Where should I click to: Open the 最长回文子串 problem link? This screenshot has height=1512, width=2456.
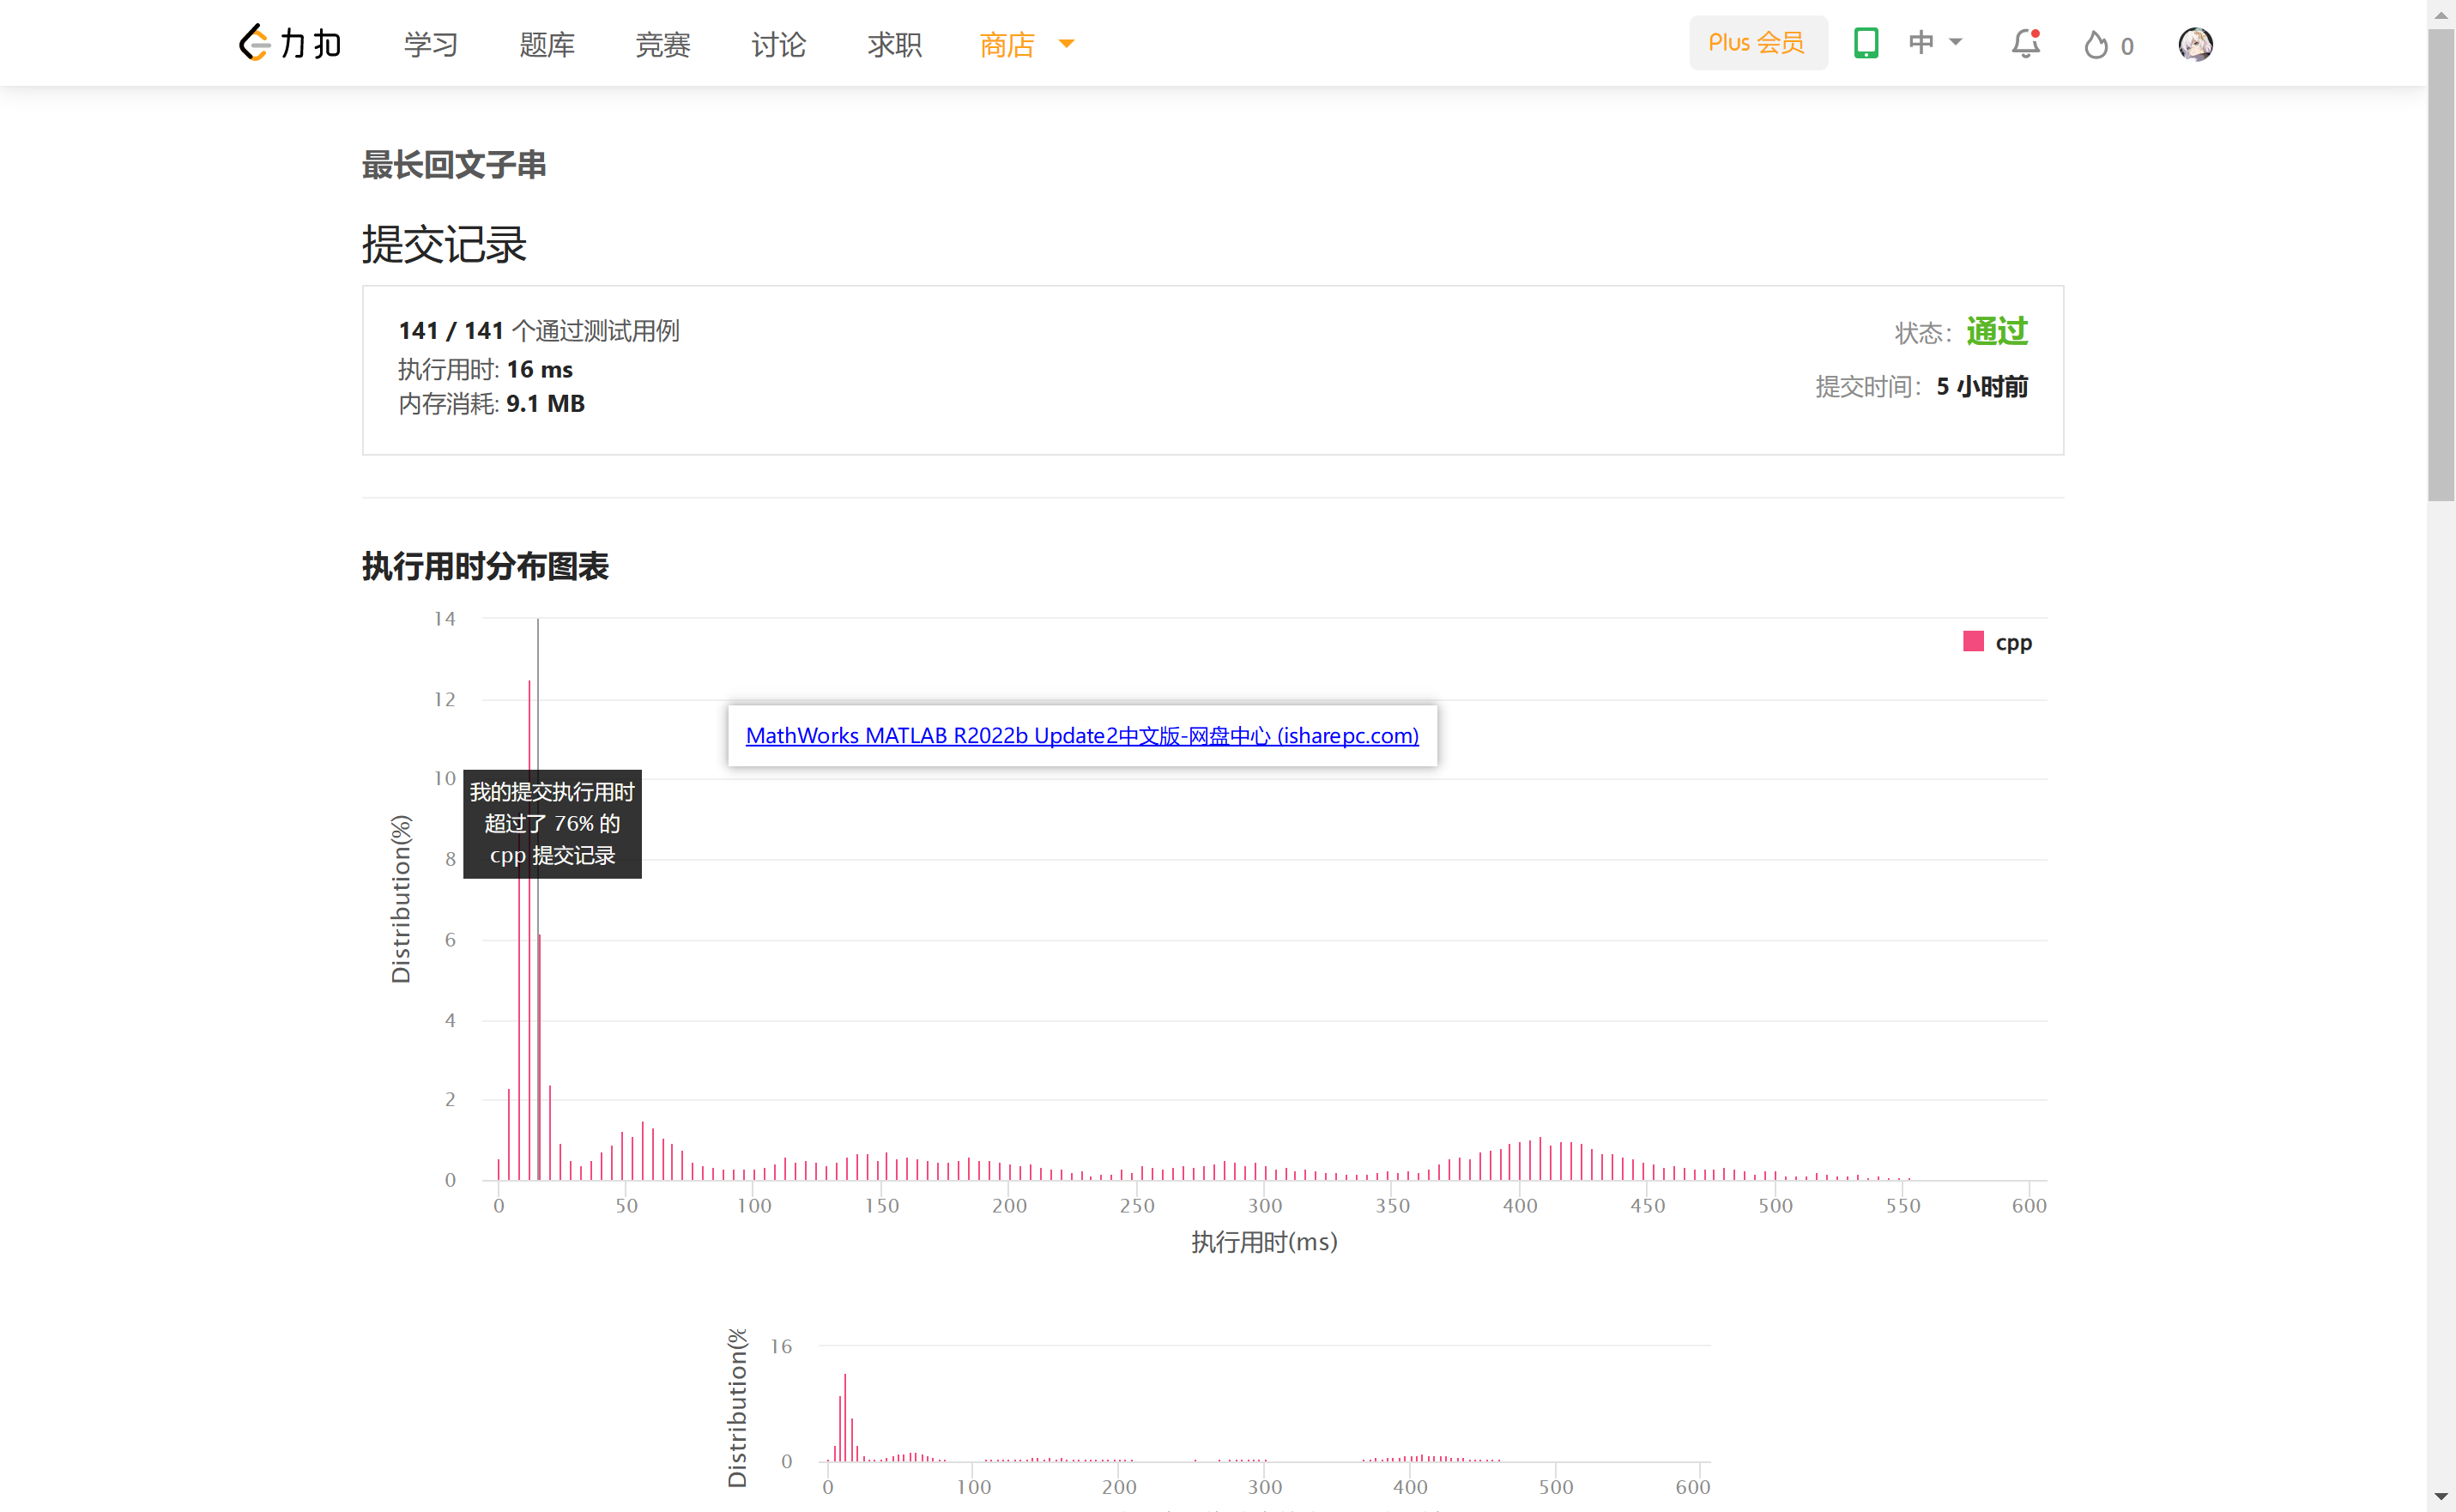coord(454,164)
